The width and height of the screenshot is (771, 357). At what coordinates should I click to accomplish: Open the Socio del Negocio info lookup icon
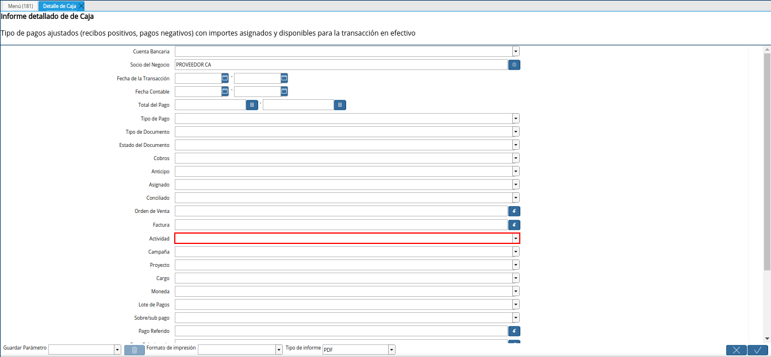point(513,64)
